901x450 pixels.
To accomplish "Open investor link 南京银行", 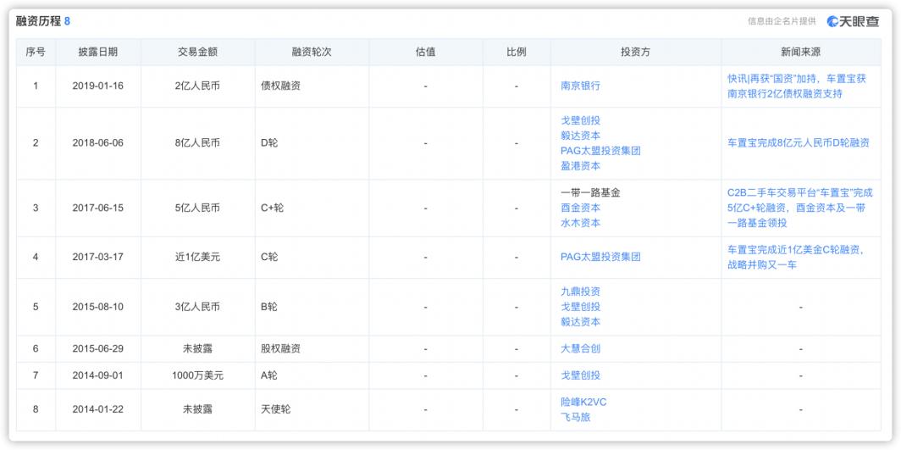I will pos(580,86).
